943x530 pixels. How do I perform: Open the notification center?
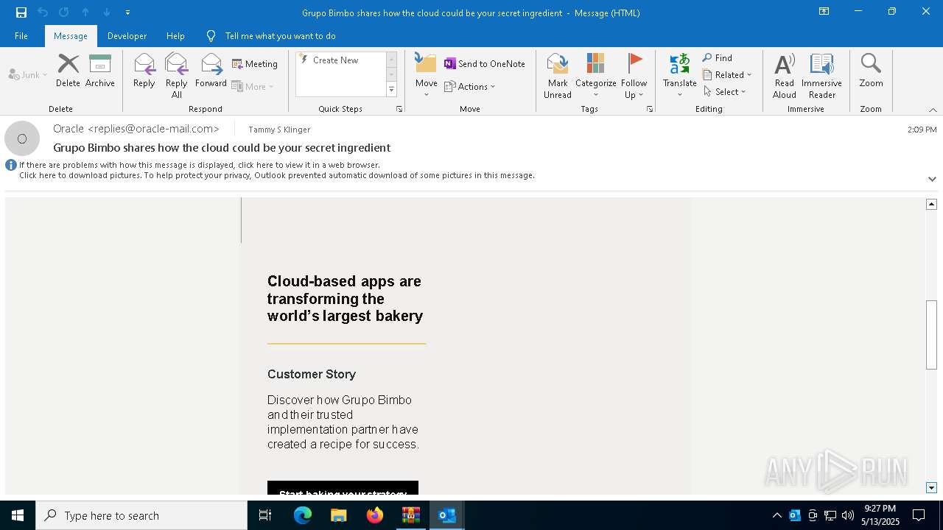[x=919, y=515]
